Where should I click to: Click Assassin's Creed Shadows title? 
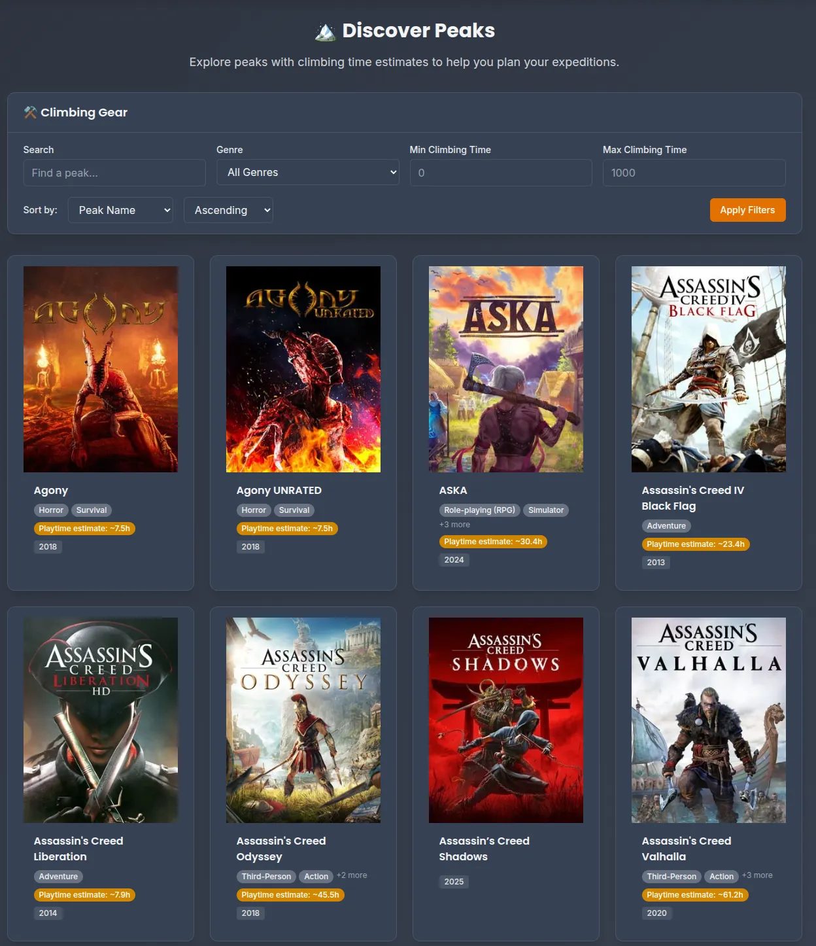tap(484, 849)
